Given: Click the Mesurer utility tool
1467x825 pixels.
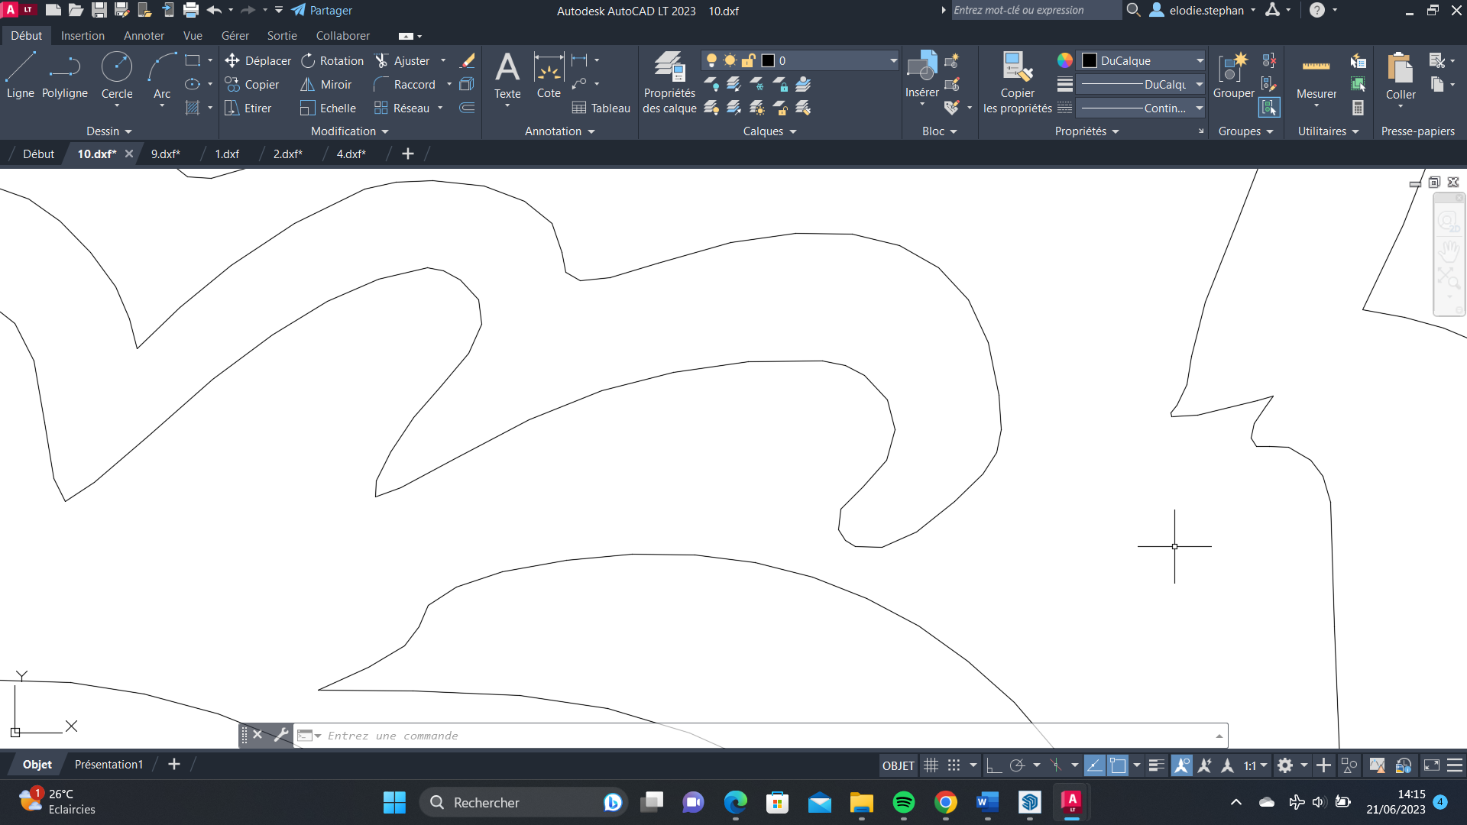Looking at the screenshot, I should [1316, 76].
